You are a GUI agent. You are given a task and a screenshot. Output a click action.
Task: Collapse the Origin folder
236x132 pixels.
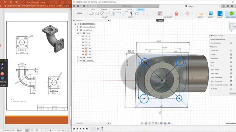(x=78, y=33)
